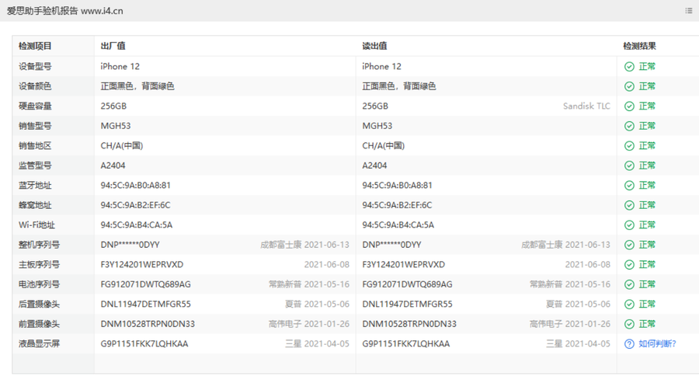Select factory front camera serial DNM10528TRPN0DN33
The width and height of the screenshot is (699, 376).
148,324
